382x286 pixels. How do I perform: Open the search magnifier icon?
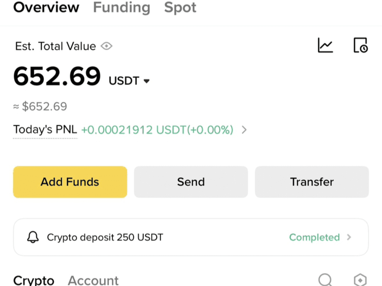325,280
